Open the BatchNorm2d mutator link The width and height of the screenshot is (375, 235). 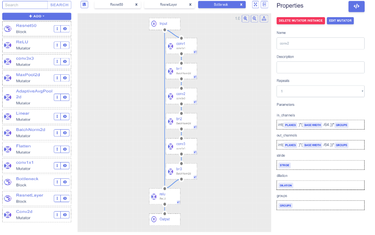[x=31, y=130]
